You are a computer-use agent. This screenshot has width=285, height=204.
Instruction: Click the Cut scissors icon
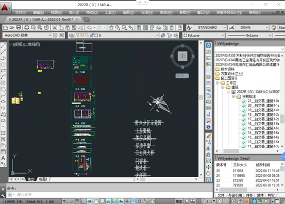pos(54,28)
